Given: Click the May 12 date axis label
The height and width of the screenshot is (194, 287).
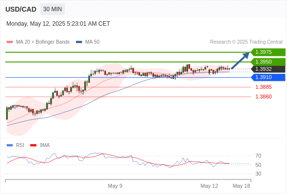Looking at the screenshot, I should tap(209, 186).
